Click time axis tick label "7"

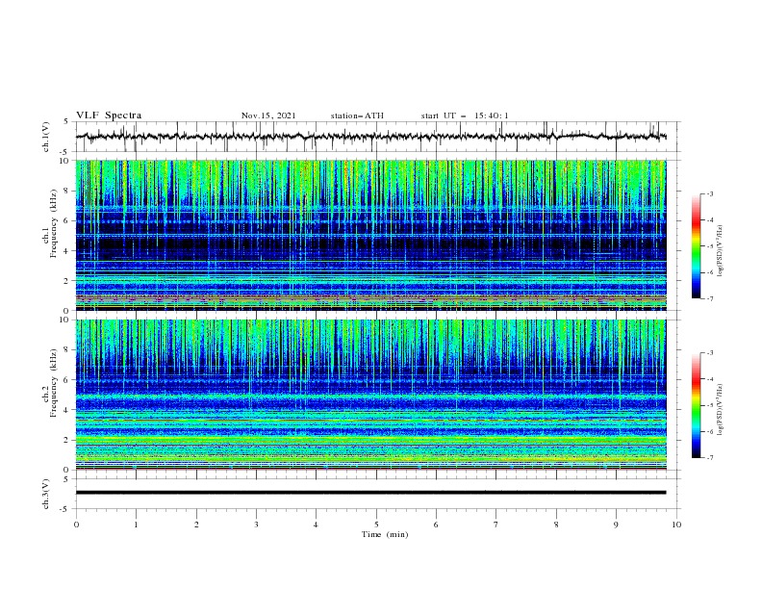point(496,525)
